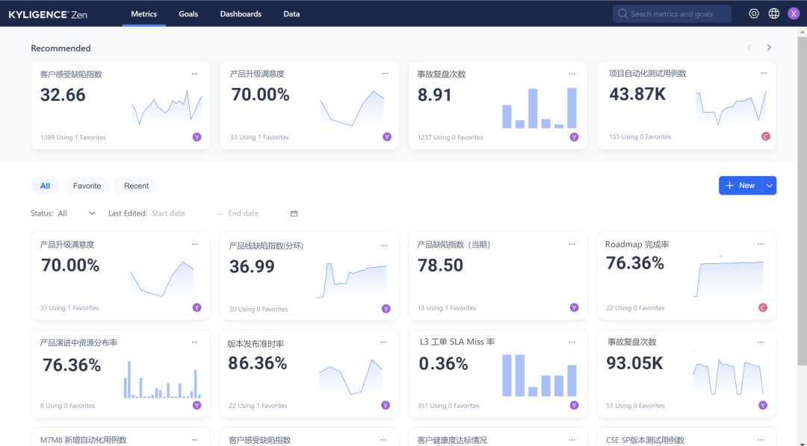The width and height of the screenshot is (807, 446).
Task: Open more options on Roadmap 完成率 card
Action: (x=761, y=245)
